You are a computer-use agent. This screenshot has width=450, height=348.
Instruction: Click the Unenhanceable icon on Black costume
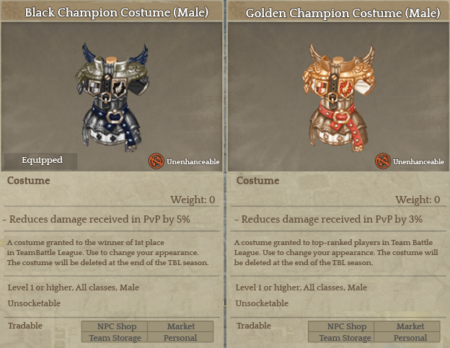156,161
